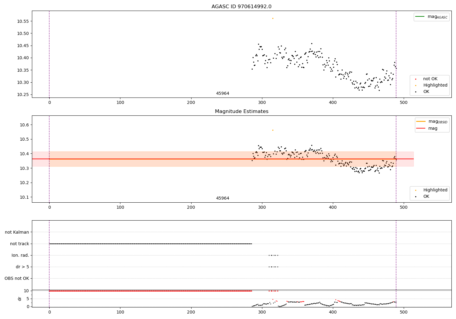Click the "10" tick on the dr axis

coord(26,291)
